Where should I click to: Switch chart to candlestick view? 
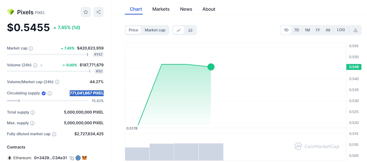tap(190, 30)
